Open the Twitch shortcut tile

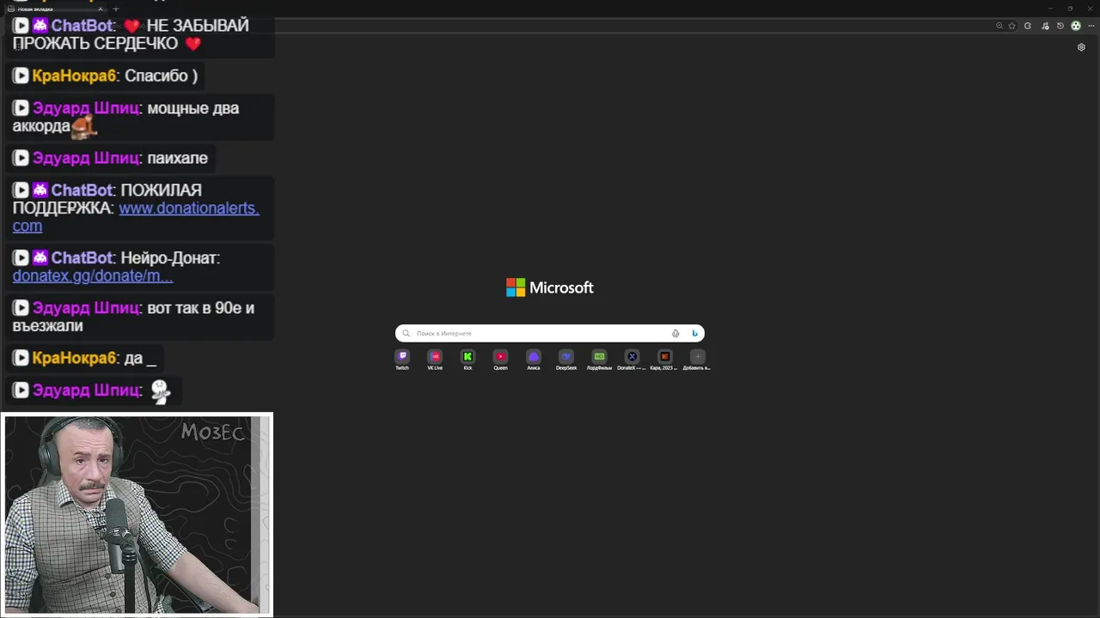tap(402, 359)
